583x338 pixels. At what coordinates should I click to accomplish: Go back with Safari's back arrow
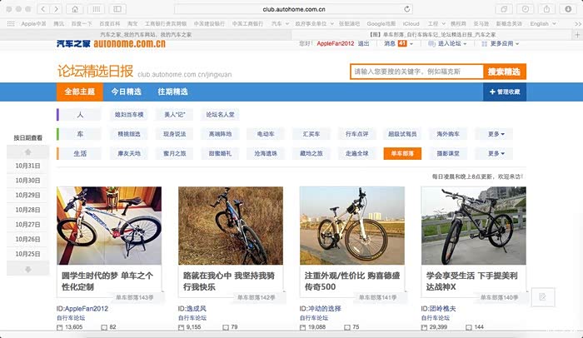point(43,9)
